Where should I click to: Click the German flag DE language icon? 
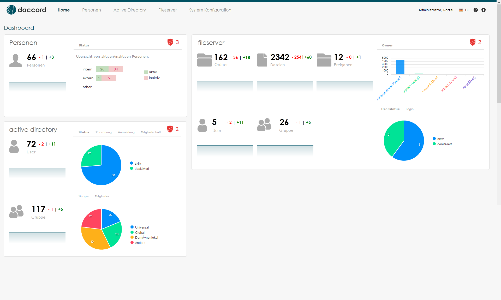click(x=461, y=10)
